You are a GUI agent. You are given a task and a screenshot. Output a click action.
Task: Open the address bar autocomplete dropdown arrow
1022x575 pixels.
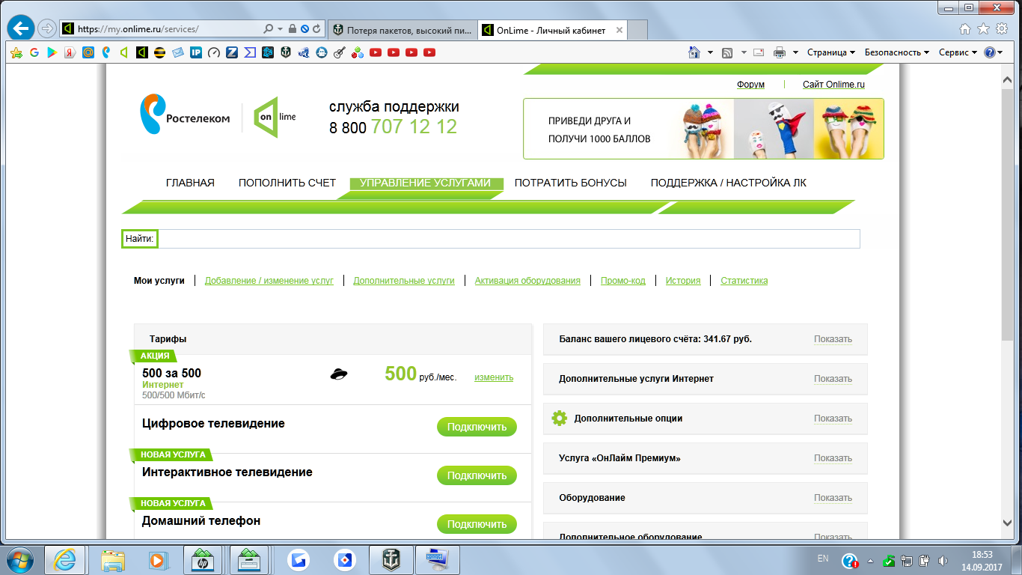pyautogui.click(x=281, y=29)
